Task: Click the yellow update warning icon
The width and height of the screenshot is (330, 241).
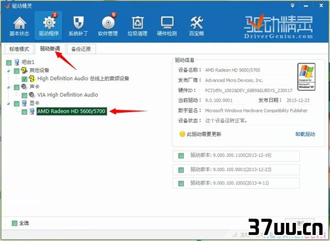Action: click(x=182, y=134)
